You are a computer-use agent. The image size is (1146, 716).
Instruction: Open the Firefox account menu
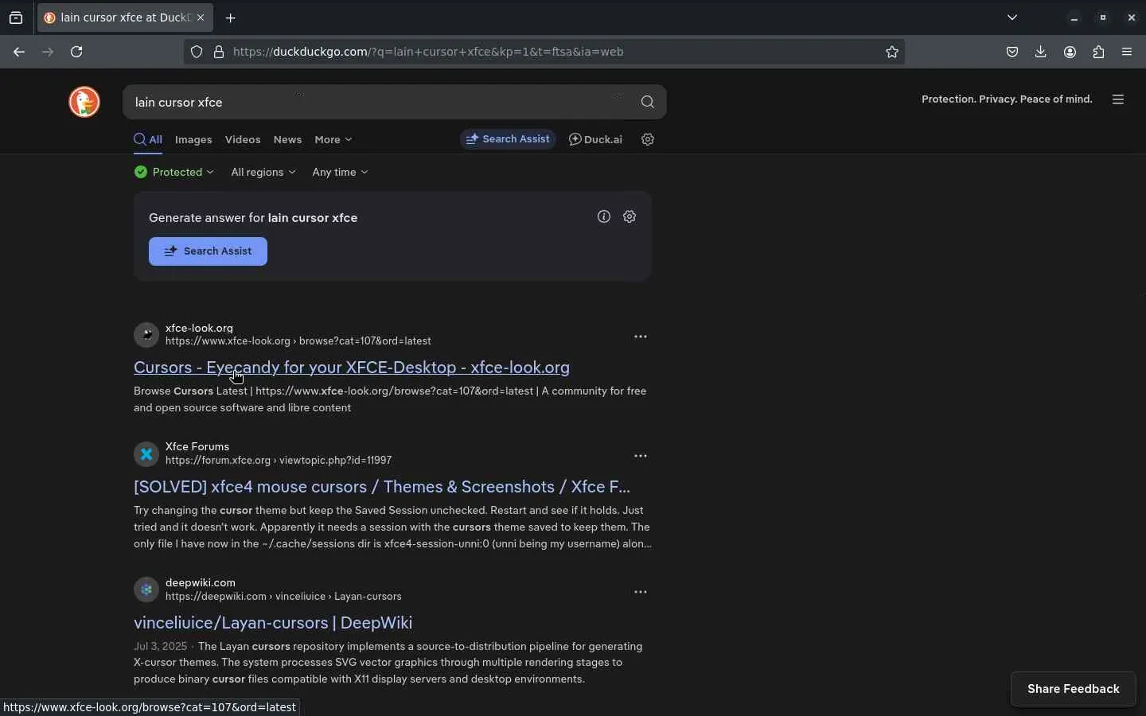[x=1071, y=53]
